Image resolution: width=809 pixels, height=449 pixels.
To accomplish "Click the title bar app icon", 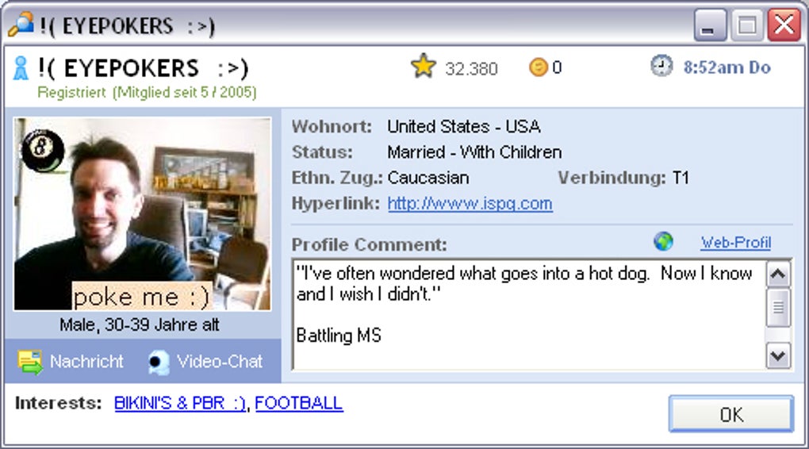I will pyautogui.click(x=21, y=25).
